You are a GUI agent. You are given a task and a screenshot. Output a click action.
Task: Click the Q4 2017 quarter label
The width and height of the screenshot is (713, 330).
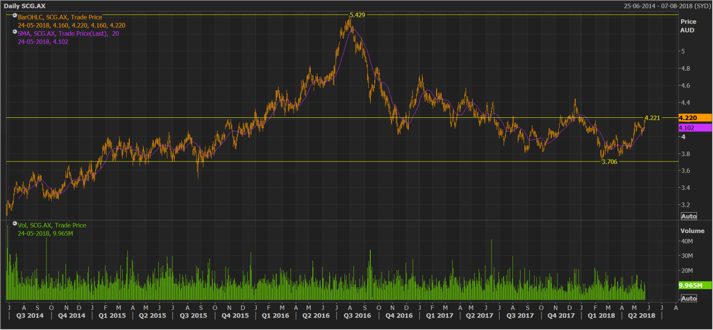(x=561, y=316)
